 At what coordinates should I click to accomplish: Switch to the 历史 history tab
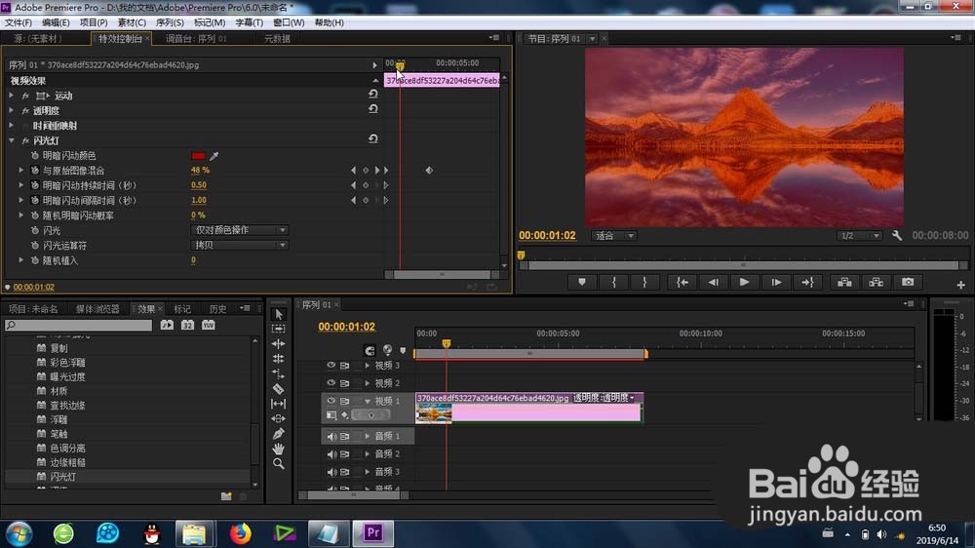(x=217, y=309)
